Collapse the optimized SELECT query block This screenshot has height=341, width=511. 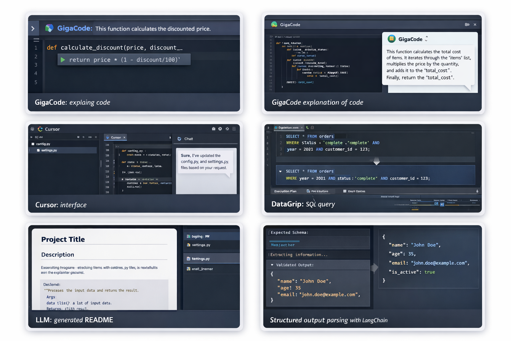(280, 171)
